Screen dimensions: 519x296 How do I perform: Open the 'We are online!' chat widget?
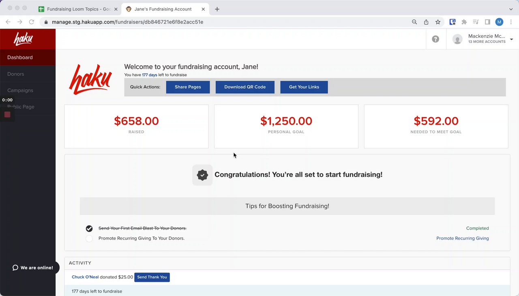[x=33, y=268]
